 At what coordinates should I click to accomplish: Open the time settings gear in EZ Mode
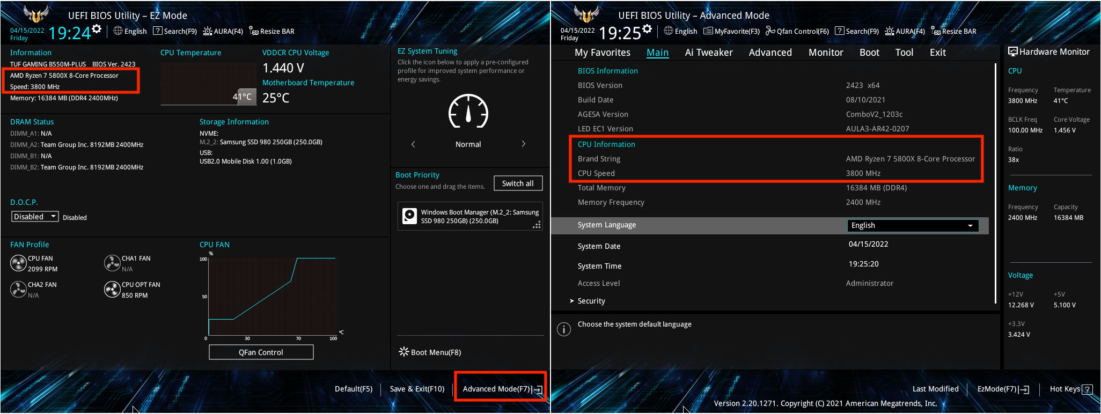[97, 29]
